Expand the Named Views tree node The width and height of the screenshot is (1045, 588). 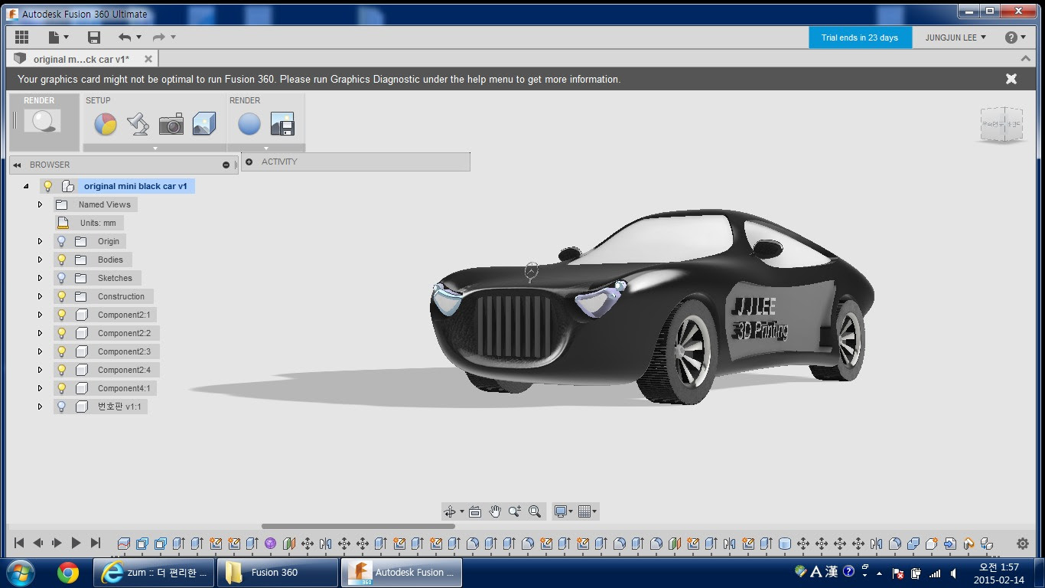click(x=41, y=204)
